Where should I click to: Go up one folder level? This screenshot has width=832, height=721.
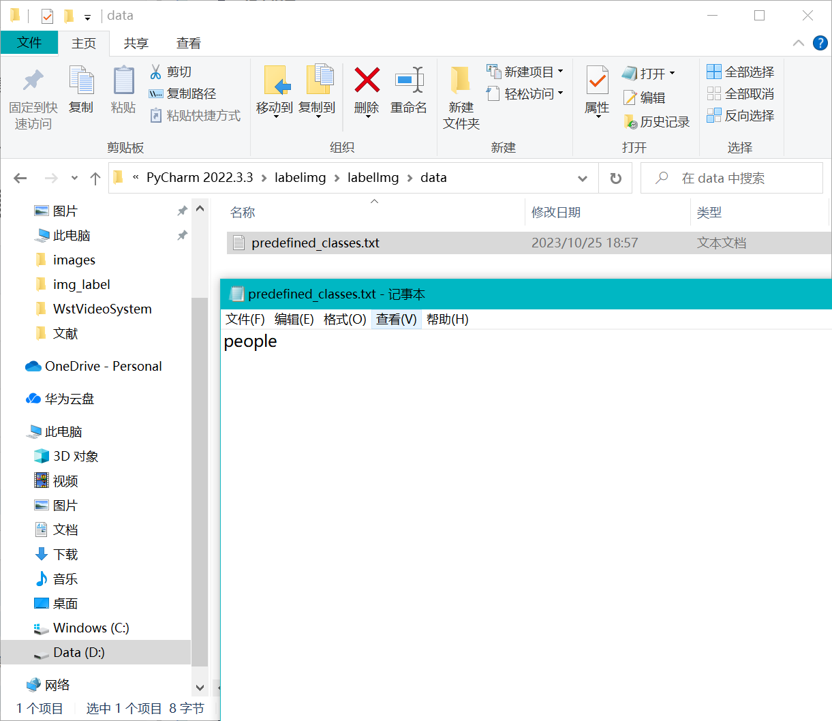pos(95,178)
